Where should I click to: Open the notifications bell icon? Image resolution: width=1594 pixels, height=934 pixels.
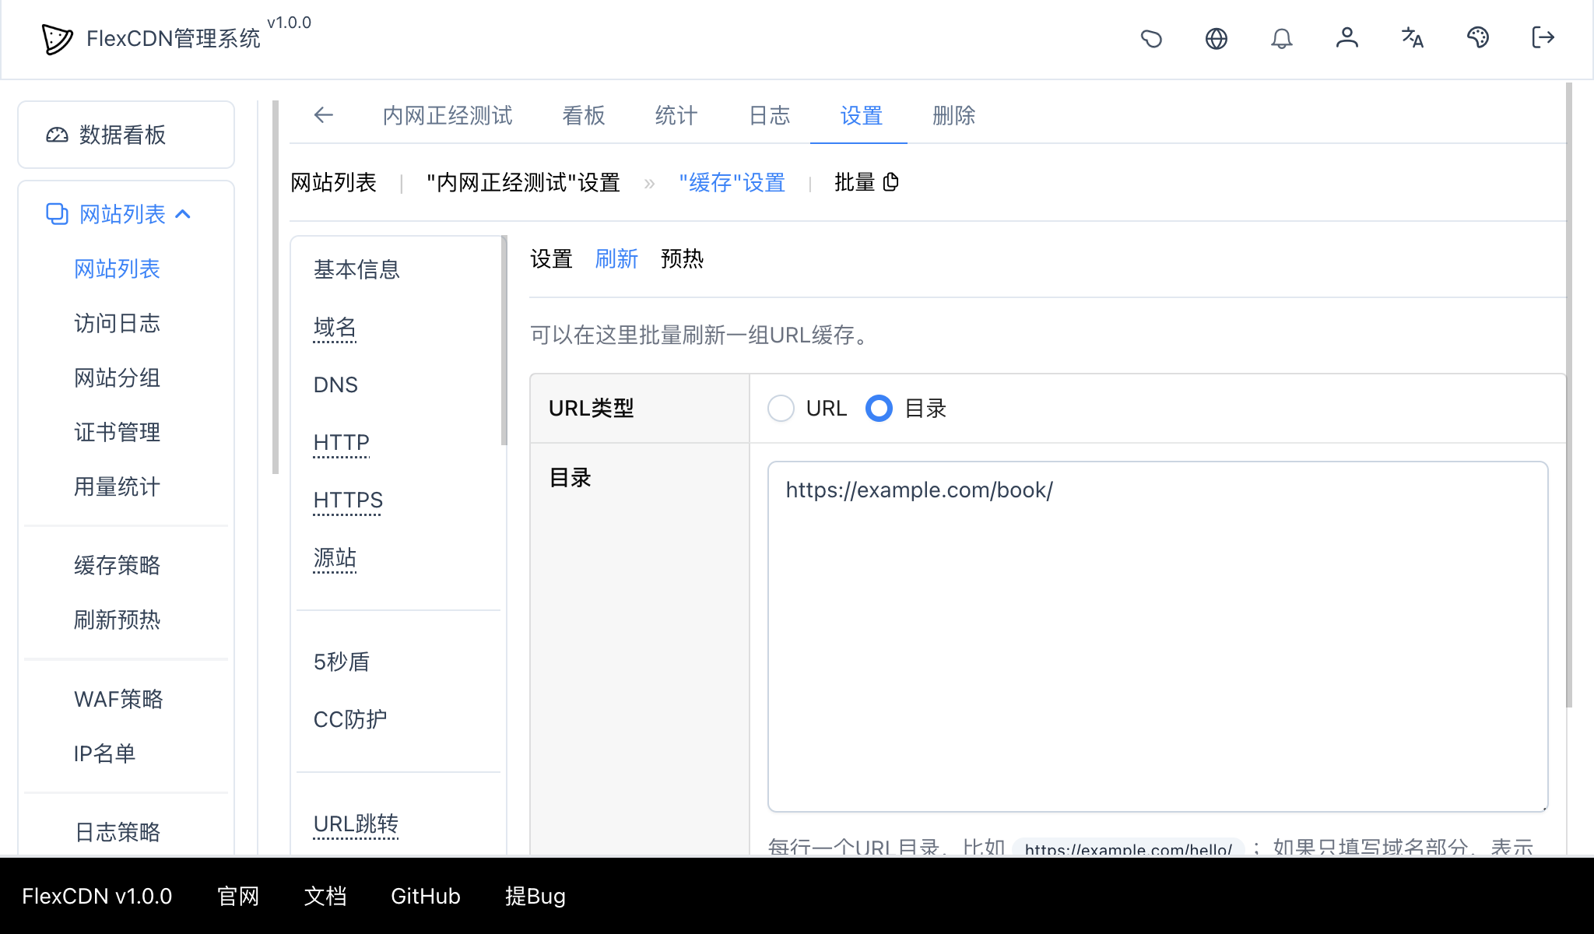click(1282, 38)
